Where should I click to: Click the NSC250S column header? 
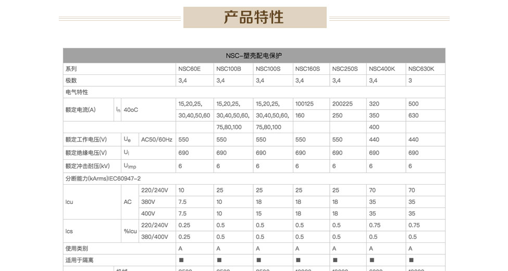click(345, 69)
